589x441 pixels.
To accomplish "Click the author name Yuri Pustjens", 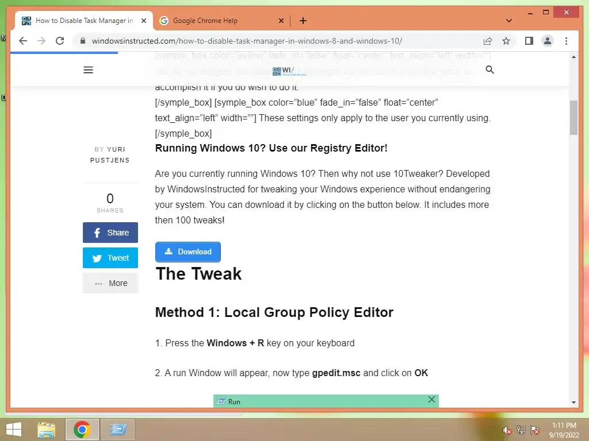I will tap(110, 154).
